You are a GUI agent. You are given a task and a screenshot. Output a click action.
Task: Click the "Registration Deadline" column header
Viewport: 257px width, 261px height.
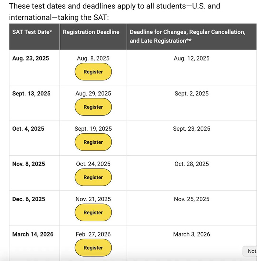(91, 32)
